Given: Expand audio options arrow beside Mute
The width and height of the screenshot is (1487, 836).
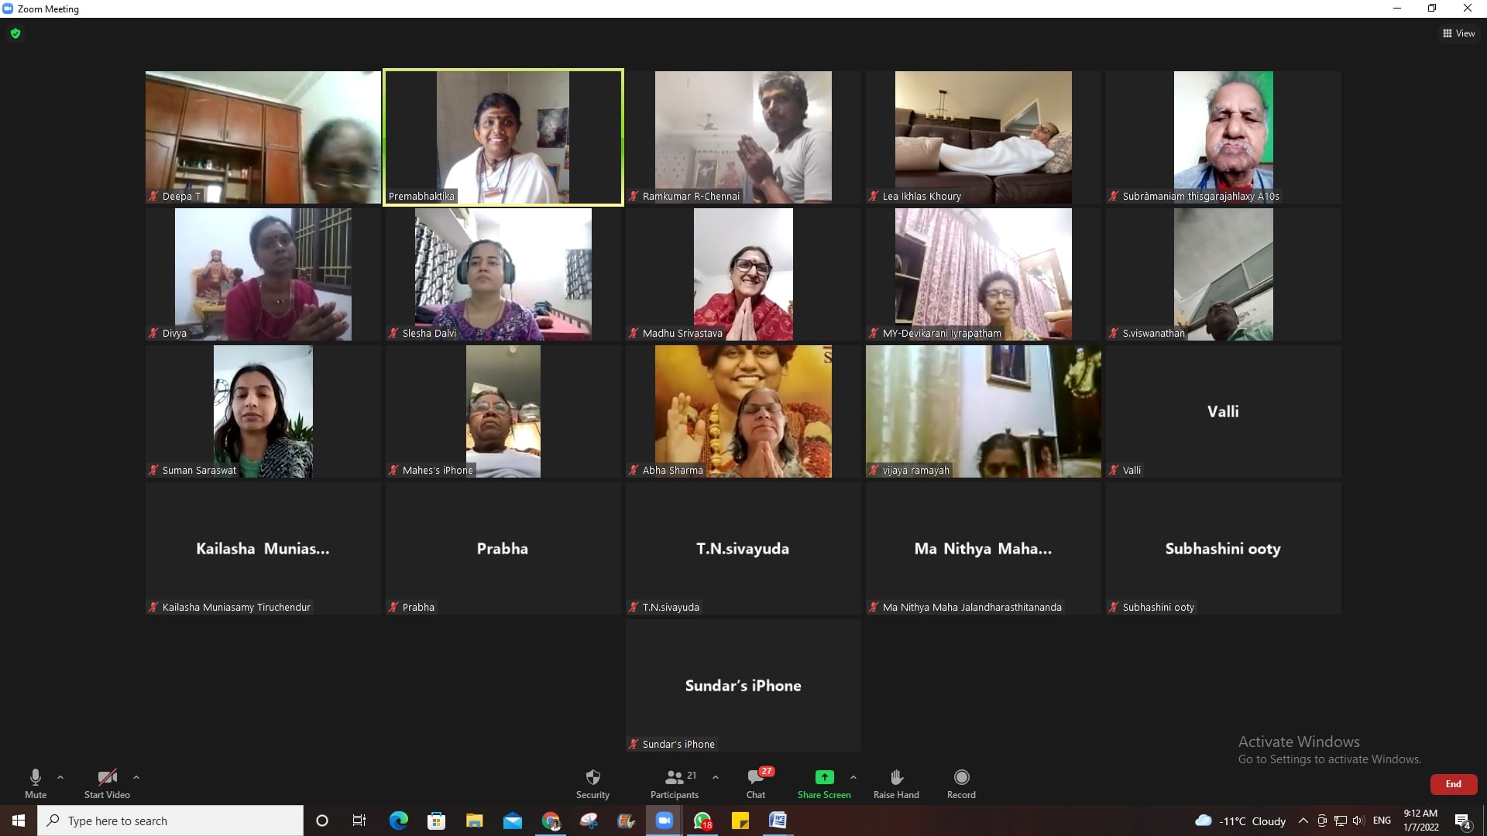Looking at the screenshot, I should click(x=60, y=777).
